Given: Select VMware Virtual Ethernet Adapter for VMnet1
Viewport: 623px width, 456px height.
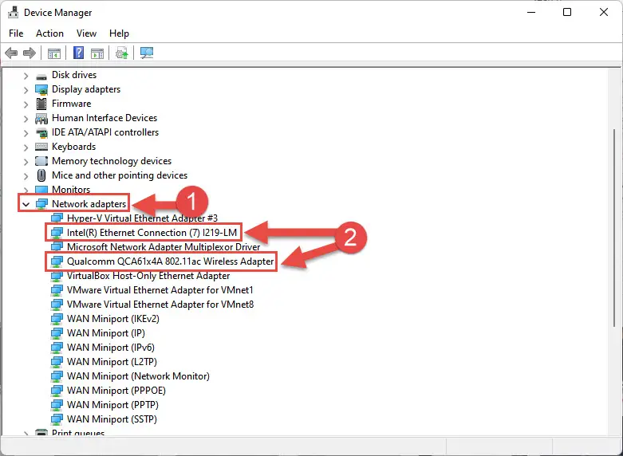Looking at the screenshot, I should click(160, 290).
